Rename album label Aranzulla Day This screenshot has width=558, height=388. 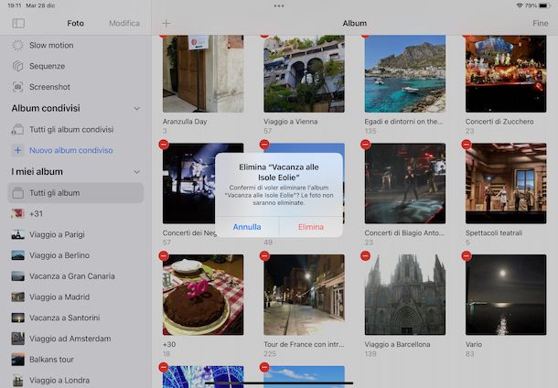185,122
